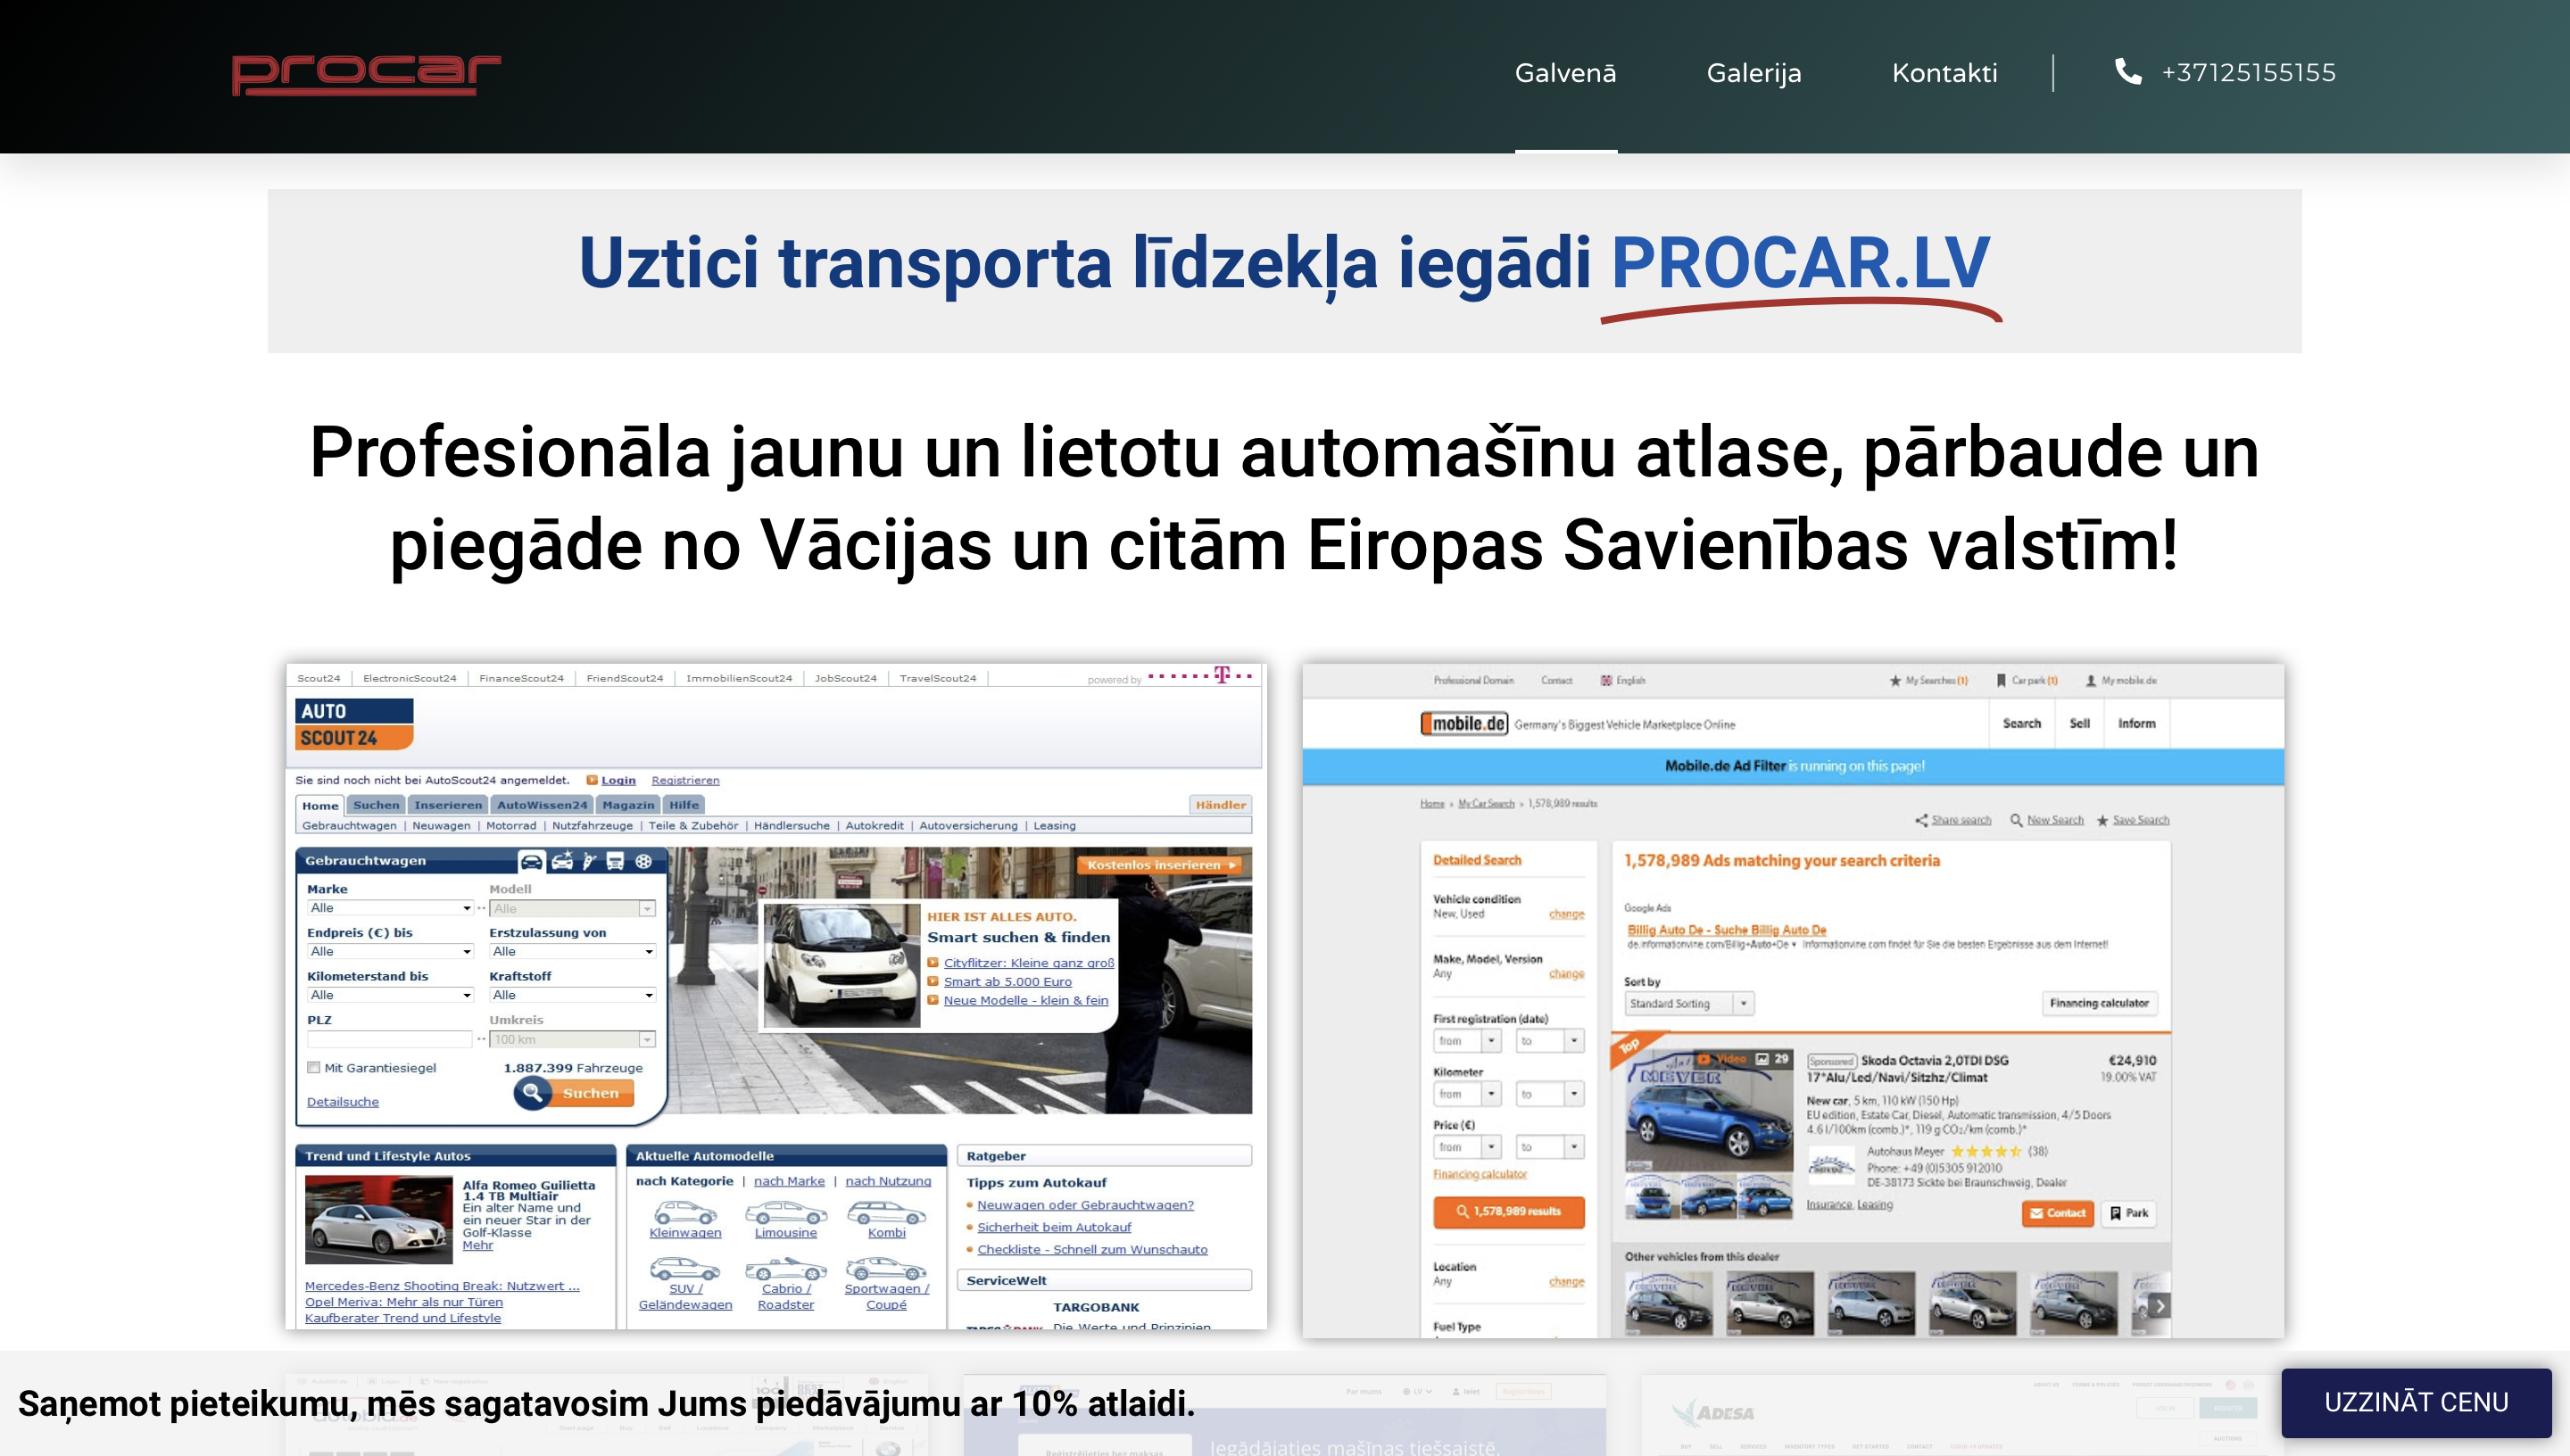Screen dimensions: 2570x1456
Task: Open the mobile.de screenshot image
Action: pos(1792,1000)
